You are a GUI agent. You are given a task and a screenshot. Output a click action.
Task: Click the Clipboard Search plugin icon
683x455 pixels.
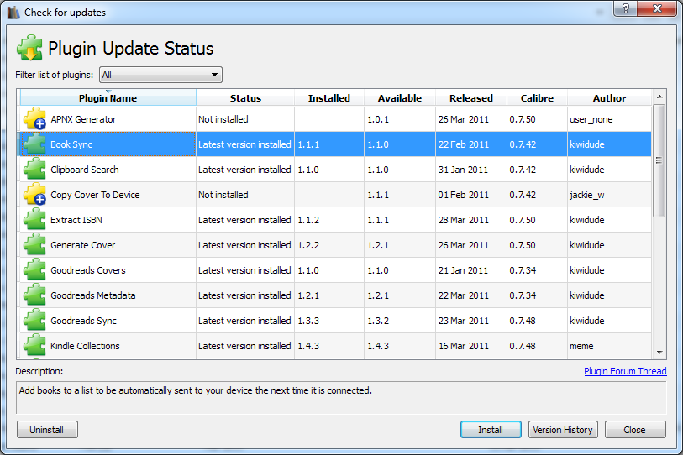click(34, 169)
